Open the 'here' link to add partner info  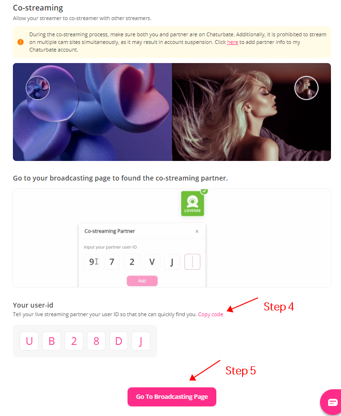(x=233, y=42)
